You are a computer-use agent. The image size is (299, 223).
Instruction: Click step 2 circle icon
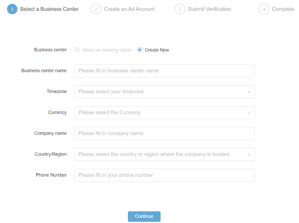[96, 9]
